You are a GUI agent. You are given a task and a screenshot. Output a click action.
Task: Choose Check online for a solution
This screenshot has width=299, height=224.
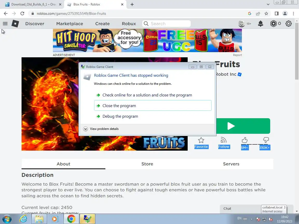(x=153, y=95)
